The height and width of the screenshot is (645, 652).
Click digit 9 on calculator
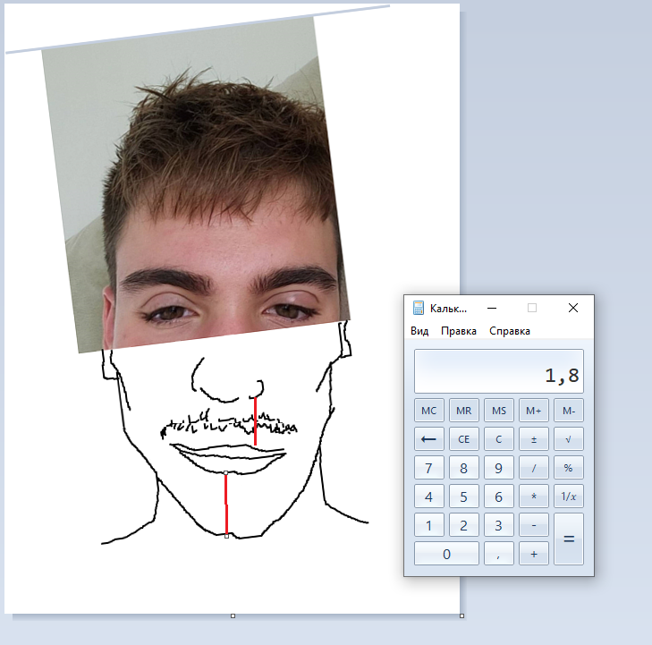498,468
